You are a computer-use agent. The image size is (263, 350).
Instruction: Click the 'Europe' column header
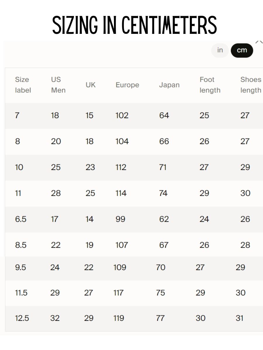click(127, 85)
